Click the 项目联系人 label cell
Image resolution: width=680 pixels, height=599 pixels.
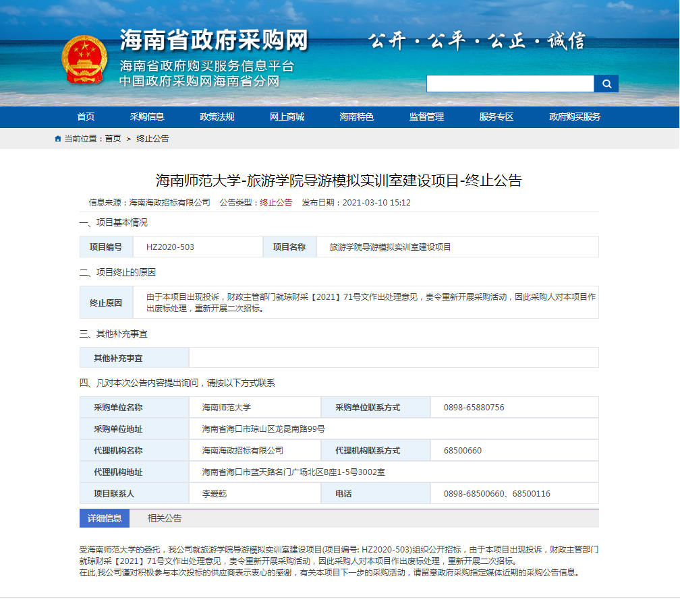pos(134,494)
